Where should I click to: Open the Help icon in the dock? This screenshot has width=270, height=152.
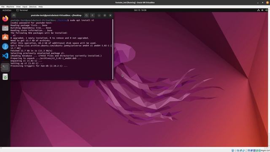[5, 46]
